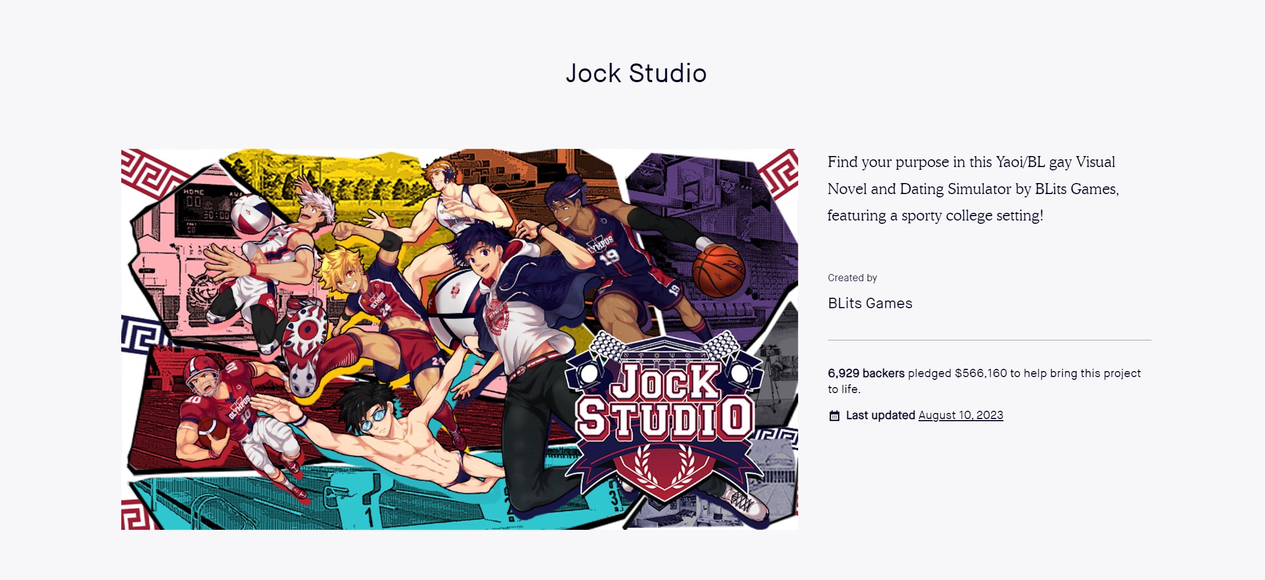Click the 'Created by' label

click(852, 278)
